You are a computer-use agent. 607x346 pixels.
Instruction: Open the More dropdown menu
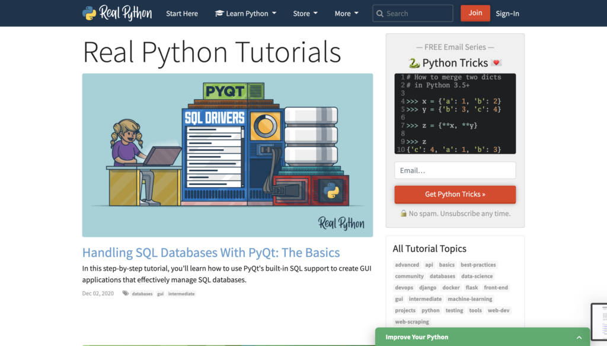[x=346, y=14]
